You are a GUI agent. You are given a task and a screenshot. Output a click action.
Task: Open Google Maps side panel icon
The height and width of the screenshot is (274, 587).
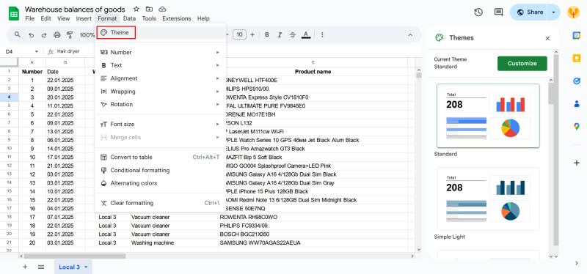pos(577,126)
